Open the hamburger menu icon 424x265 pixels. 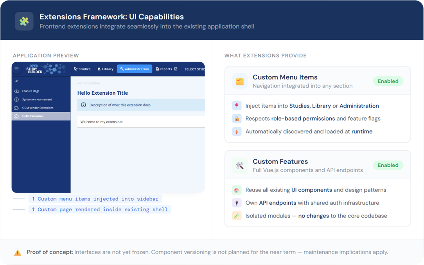point(16,69)
